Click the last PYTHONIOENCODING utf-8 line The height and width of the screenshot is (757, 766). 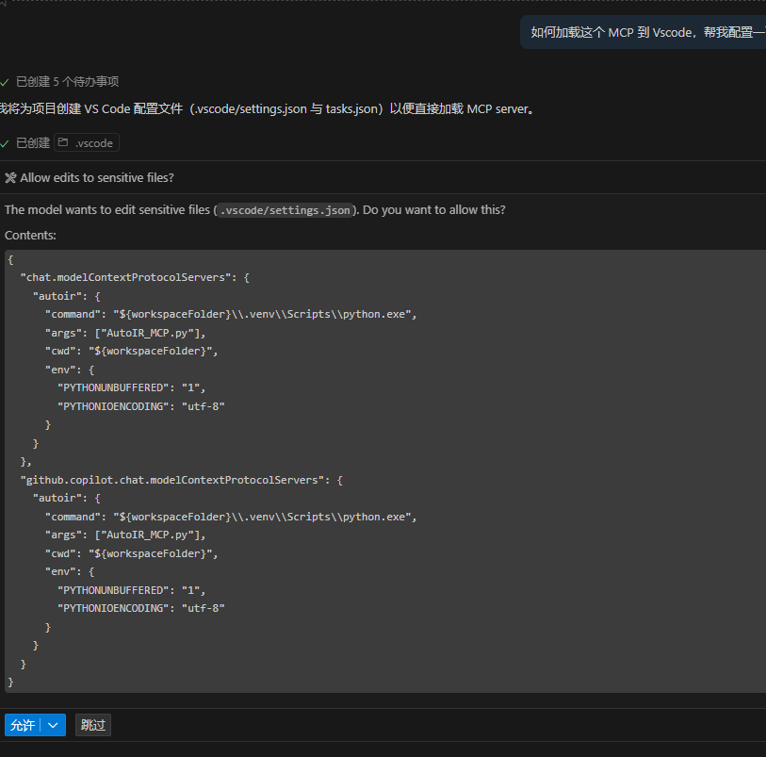[x=141, y=608]
